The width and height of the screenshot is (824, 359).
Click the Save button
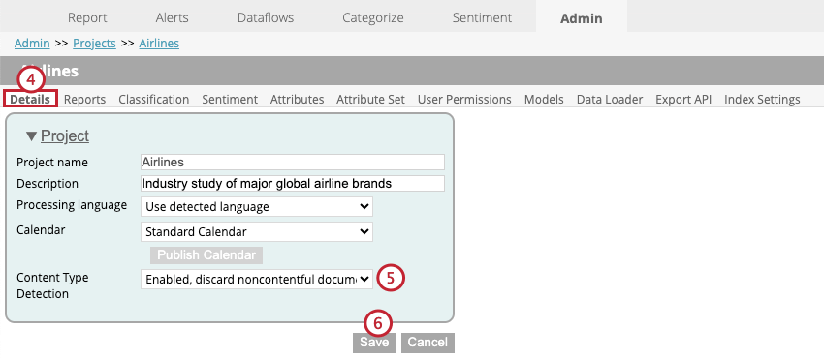pos(374,343)
